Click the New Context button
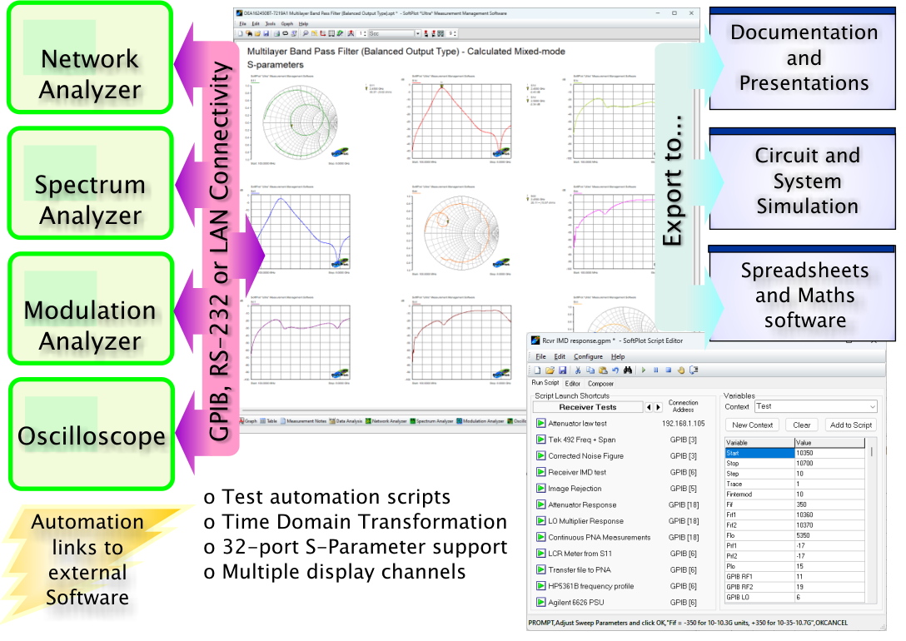The width and height of the screenshot is (906, 641). pyautogui.click(x=753, y=425)
